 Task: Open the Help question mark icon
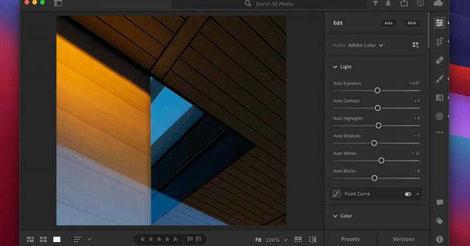(x=420, y=3)
